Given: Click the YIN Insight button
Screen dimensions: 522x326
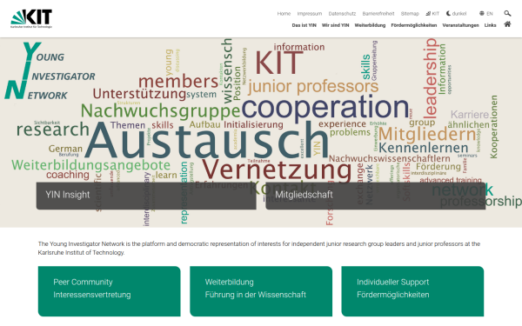Looking at the screenshot, I should pos(146,196).
